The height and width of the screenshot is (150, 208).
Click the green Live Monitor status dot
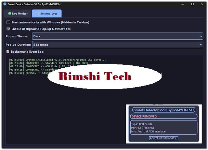point(9,13)
